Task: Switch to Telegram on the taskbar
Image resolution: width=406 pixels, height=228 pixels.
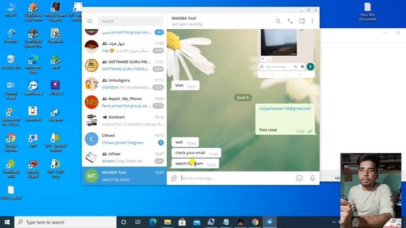Action: pyautogui.click(x=270, y=222)
